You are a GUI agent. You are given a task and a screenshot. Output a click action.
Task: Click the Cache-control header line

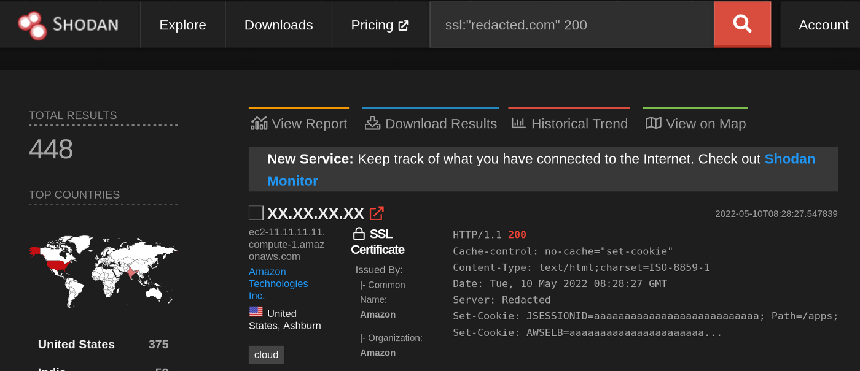pyautogui.click(x=563, y=251)
